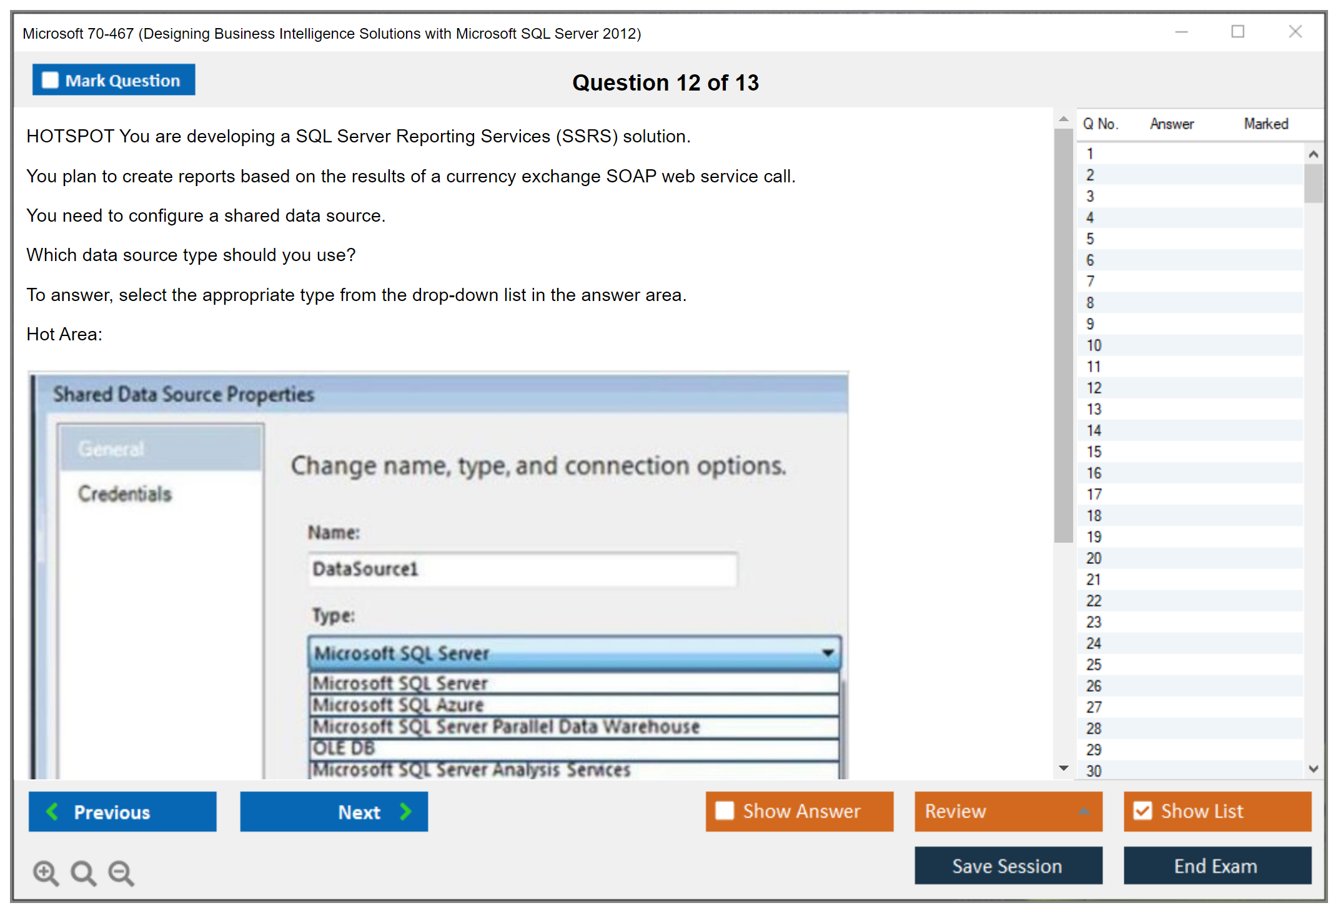Click the green right arrow on Next
1343x918 pixels.
pyautogui.click(x=405, y=811)
